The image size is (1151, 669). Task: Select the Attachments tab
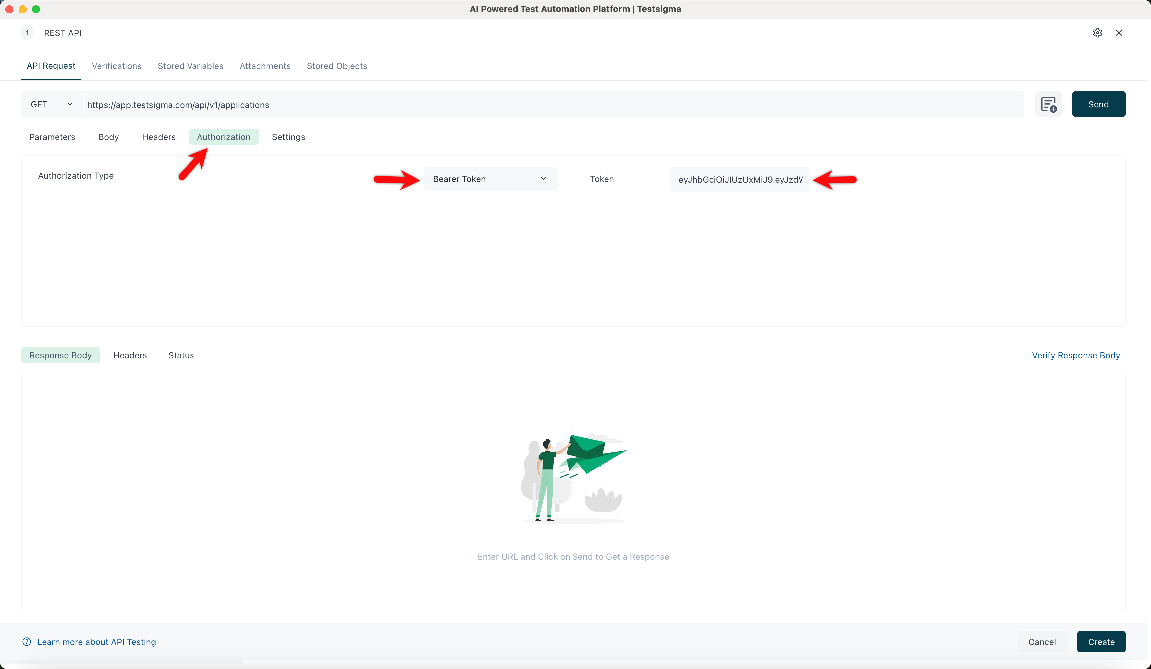pos(265,66)
